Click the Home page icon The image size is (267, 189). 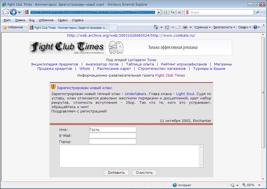tap(156, 27)
